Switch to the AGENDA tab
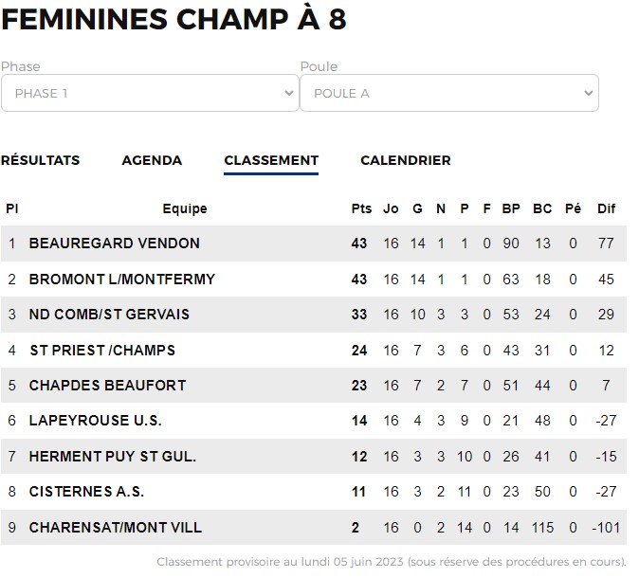The width and height of the screenshot is (639, 578). click(x=152, y=160)
